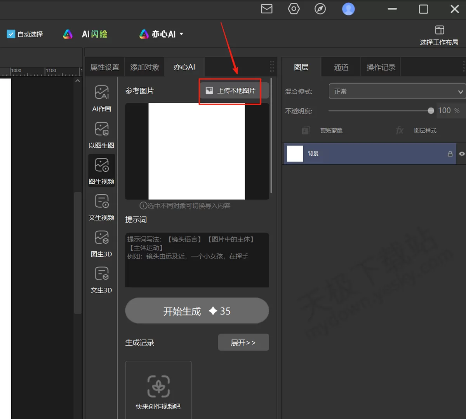Toggle the lock on 背景 layer
The image size is (466, 419).
[450, 154]
